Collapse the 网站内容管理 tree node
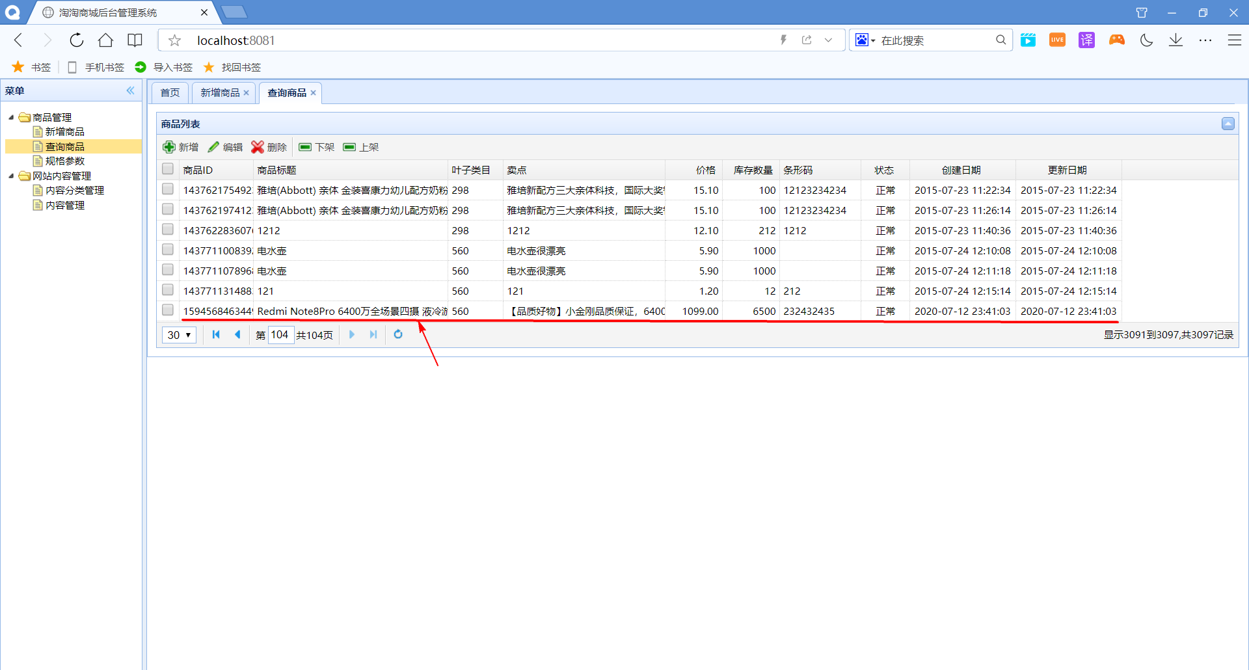This screenshot has height=670, width=1249. pos(11,176)
